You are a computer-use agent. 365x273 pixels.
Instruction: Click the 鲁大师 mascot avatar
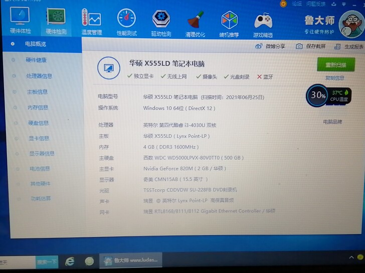pos(352,24)
